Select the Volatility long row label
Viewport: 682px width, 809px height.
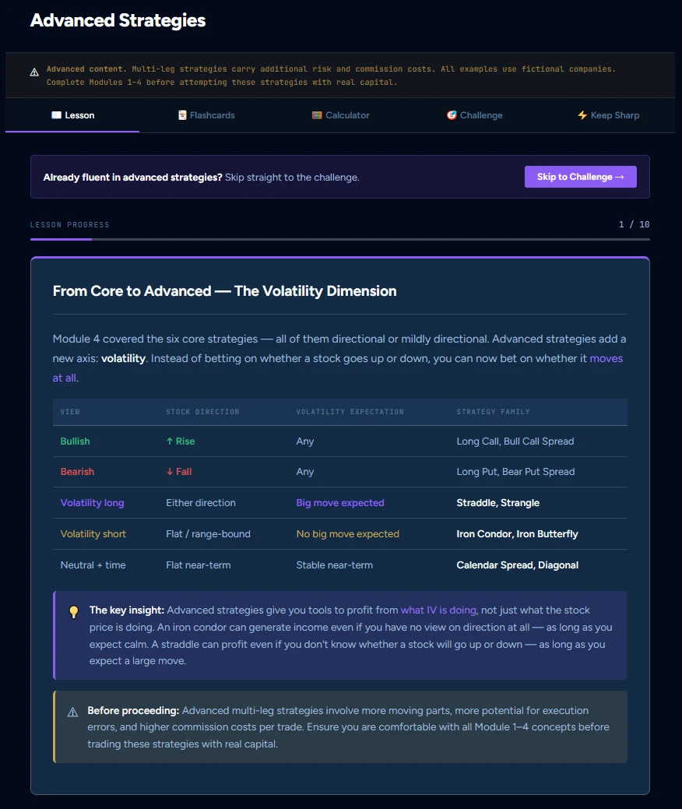click(x=93, y=502)
